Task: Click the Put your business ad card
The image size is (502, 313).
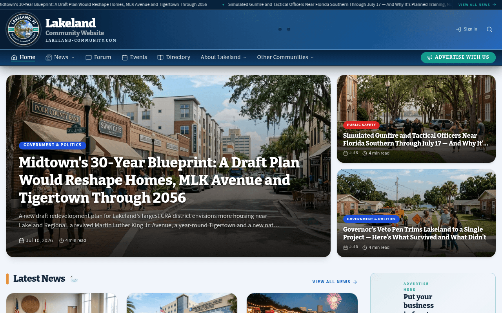Action: [x=433, y=293]
